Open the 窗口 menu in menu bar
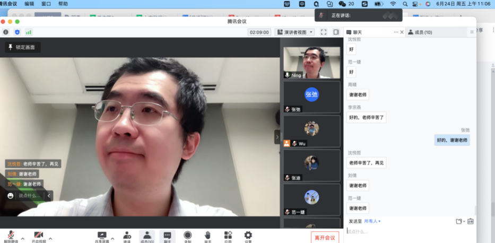 pos(46,4)
